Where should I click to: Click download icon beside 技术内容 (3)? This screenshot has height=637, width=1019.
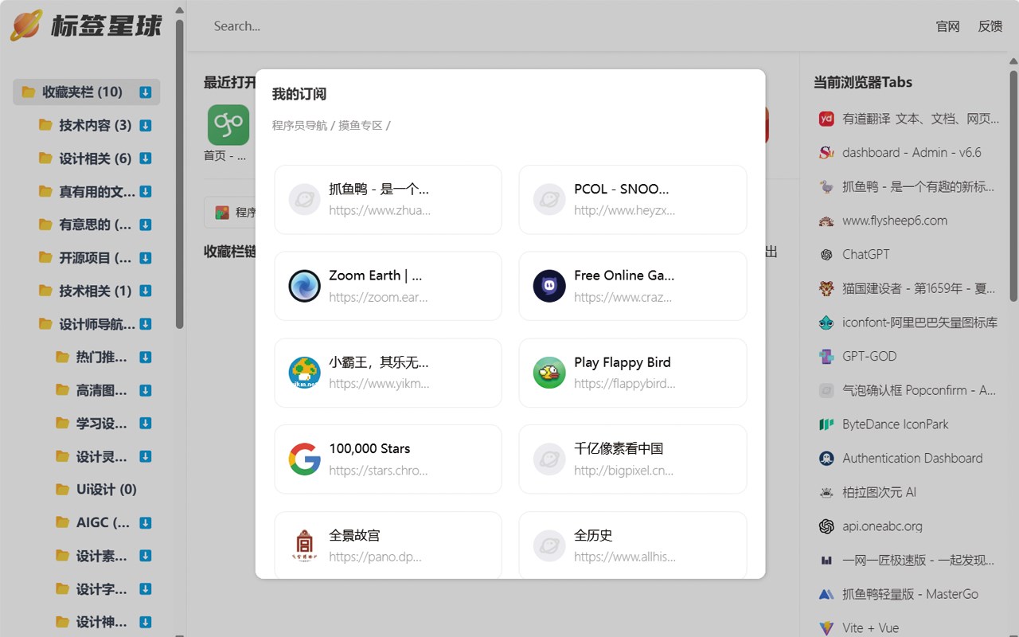coord(146,126)
